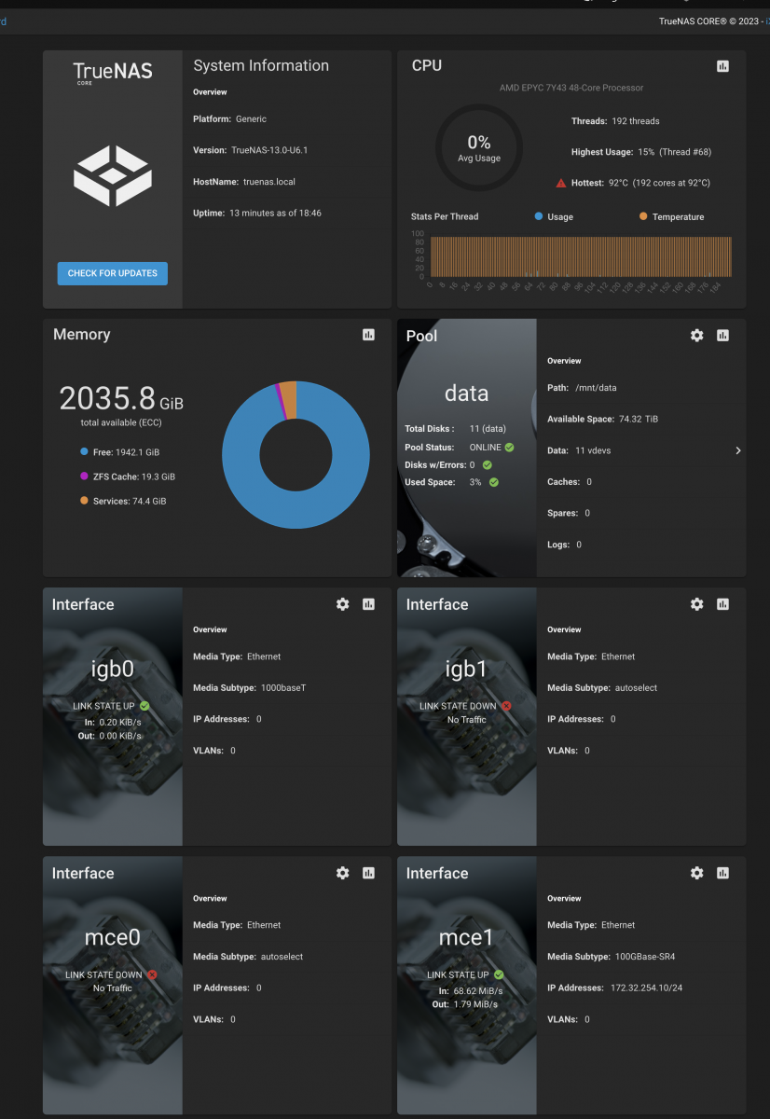Open the mce0 interface settings gear
The width and height of the screenshot is (770, 1119).
coord(342,873)
